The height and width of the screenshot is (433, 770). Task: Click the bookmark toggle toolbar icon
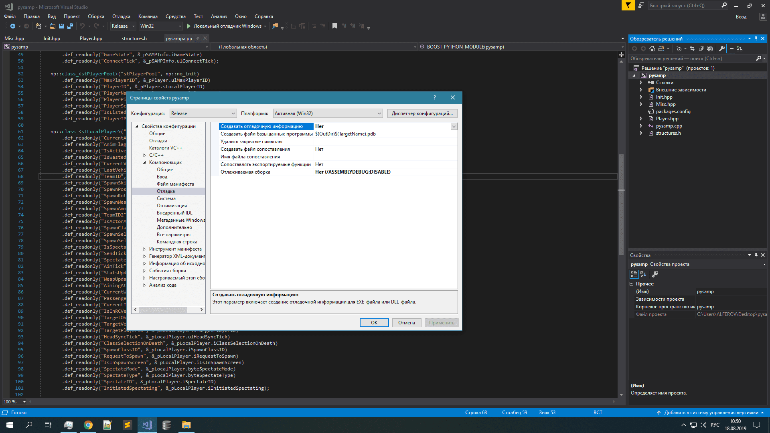point(334,26)
